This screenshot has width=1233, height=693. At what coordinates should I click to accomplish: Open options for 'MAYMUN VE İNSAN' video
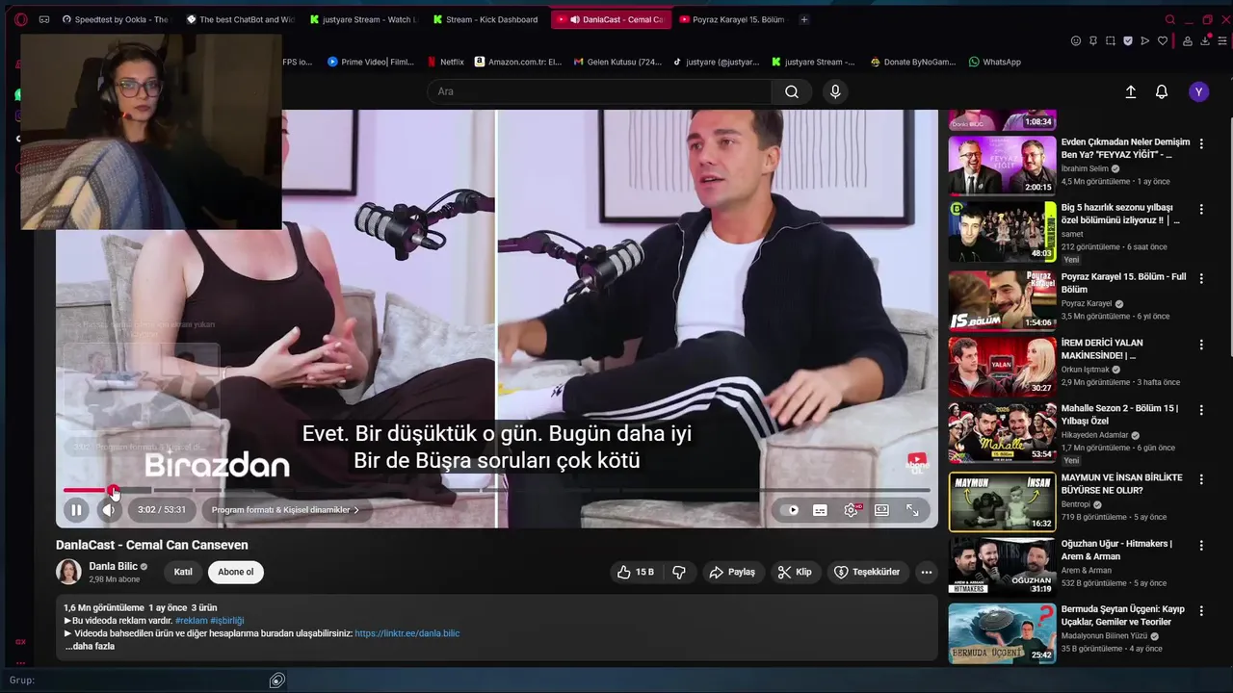[x=1201, y=479]
